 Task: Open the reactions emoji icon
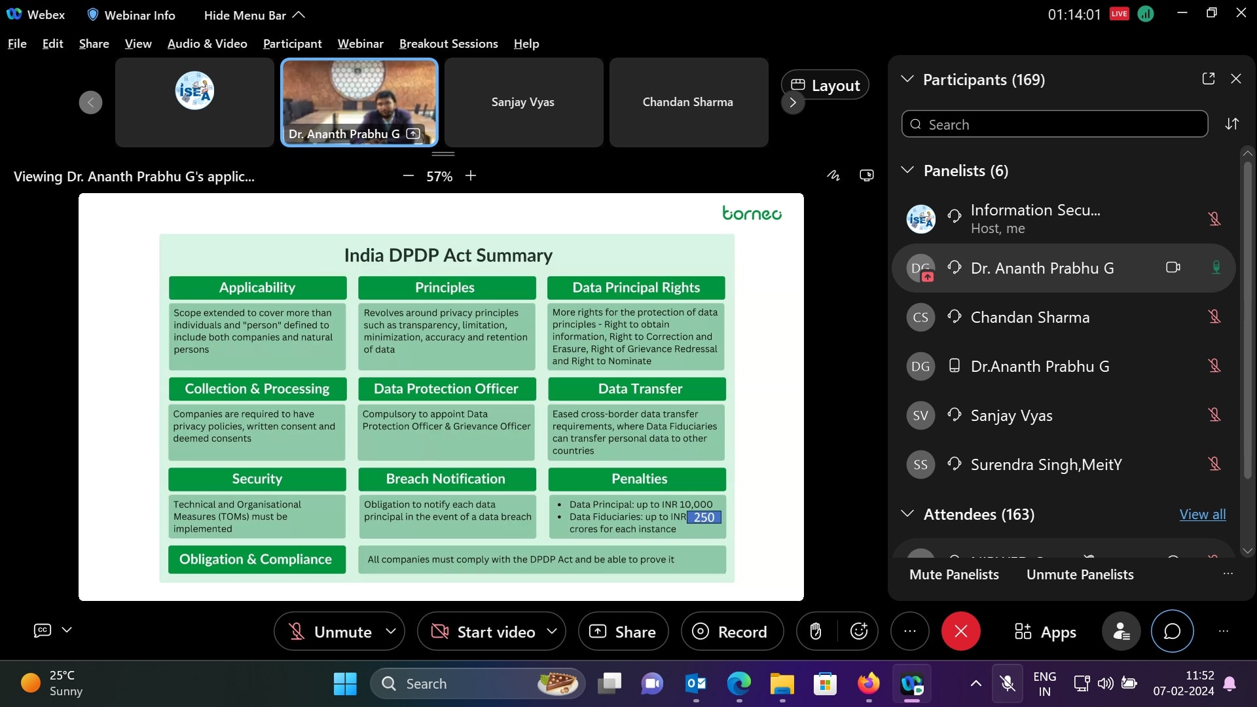pyautogui.click(x=858, y=631)
